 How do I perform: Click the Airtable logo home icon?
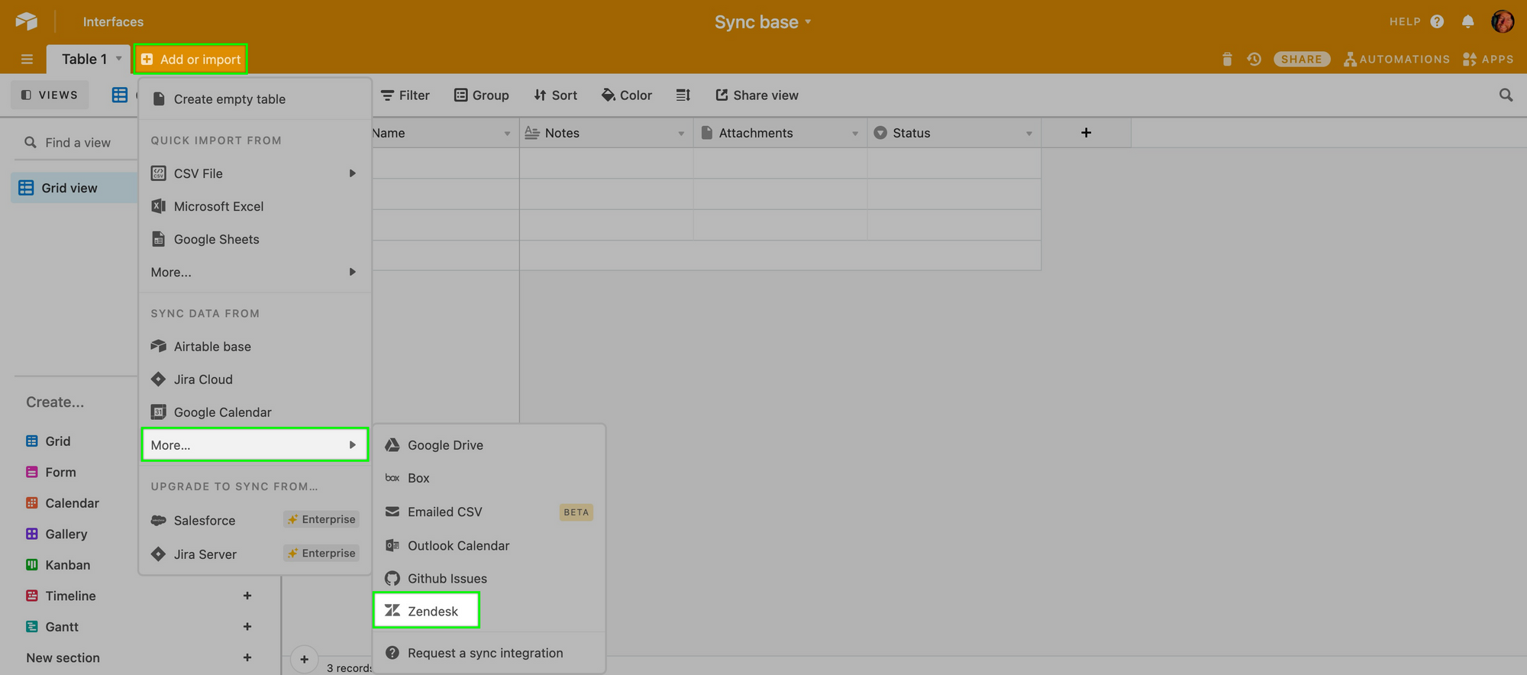point(27,21)
